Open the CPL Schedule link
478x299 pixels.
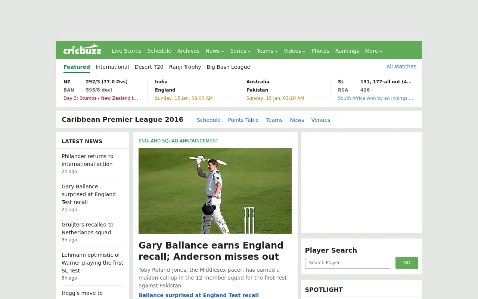pos(208,120)
